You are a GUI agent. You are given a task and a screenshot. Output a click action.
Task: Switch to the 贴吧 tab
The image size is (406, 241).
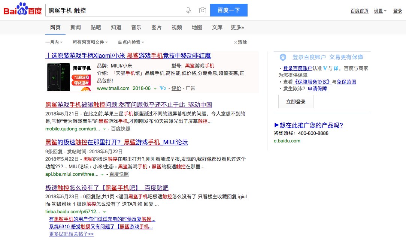click(x=96, y=27)
